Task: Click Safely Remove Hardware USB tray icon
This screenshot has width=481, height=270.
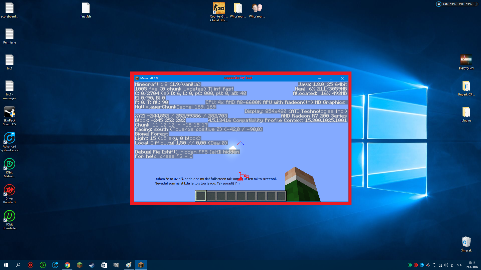Action: tap(434, 265)
